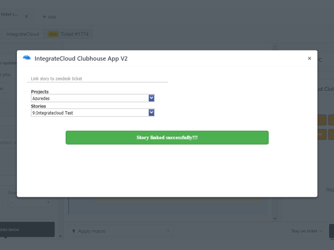Image resolution: width=334 pixels, height=250 pixels.
Task: Close the IntegrateCloud Clubhouse App dialog
Action: click(309, 59)
